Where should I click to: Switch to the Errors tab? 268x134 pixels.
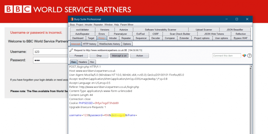point(102,34)
